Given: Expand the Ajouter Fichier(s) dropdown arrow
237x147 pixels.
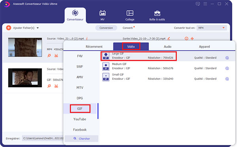Looking at the screenshot, I should tap(38, 28).
